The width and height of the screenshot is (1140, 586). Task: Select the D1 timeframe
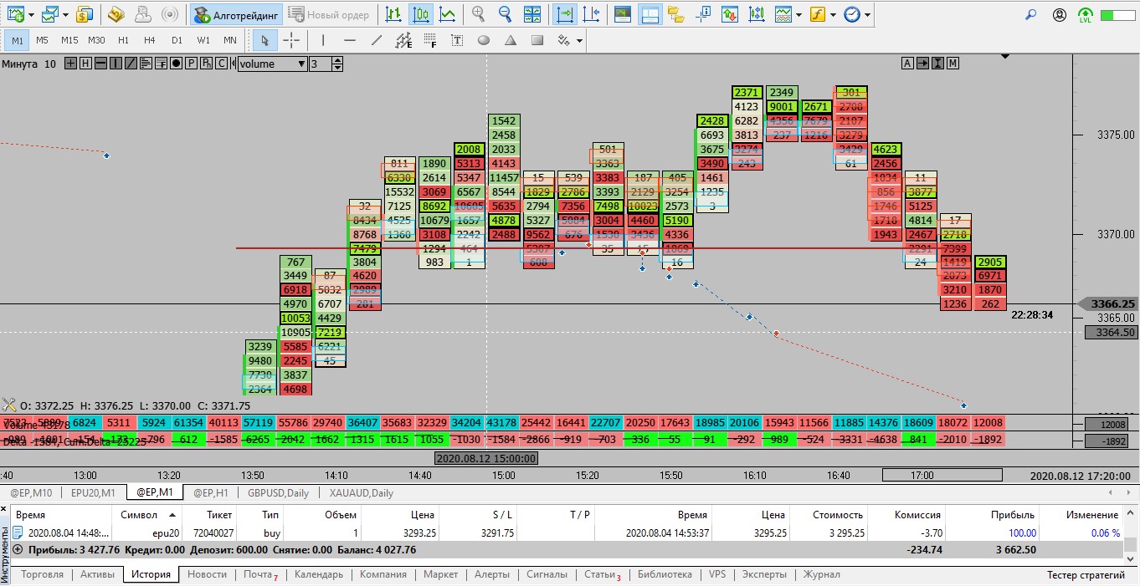click(x=177, y=40)
